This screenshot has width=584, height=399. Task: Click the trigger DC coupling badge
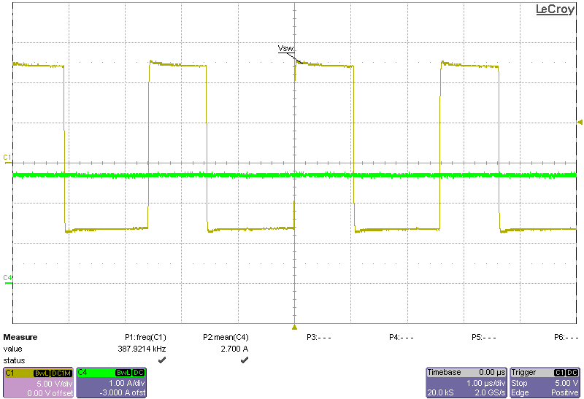[572, 373]
